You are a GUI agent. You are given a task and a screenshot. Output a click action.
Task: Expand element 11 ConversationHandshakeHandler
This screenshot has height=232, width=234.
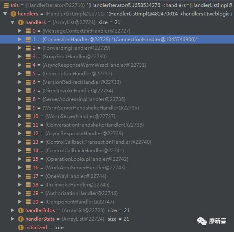(x=20, y=125)
